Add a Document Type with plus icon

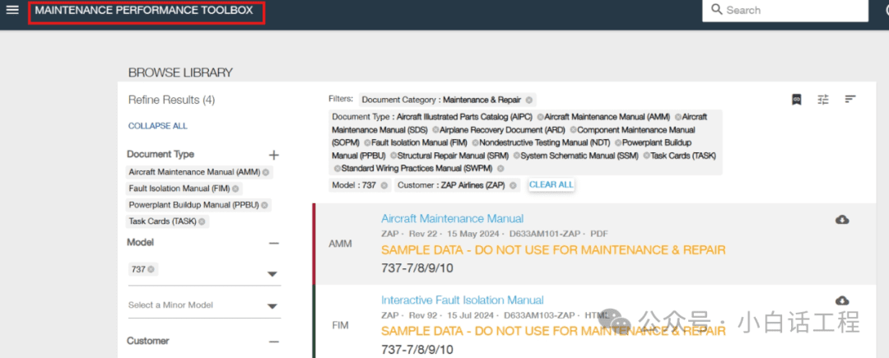click(274, 155)
